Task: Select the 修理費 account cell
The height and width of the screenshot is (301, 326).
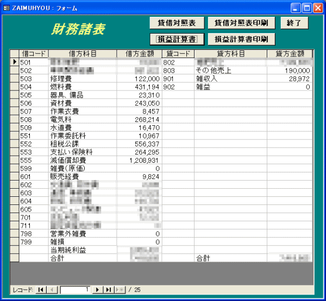Action: (83, 79)
